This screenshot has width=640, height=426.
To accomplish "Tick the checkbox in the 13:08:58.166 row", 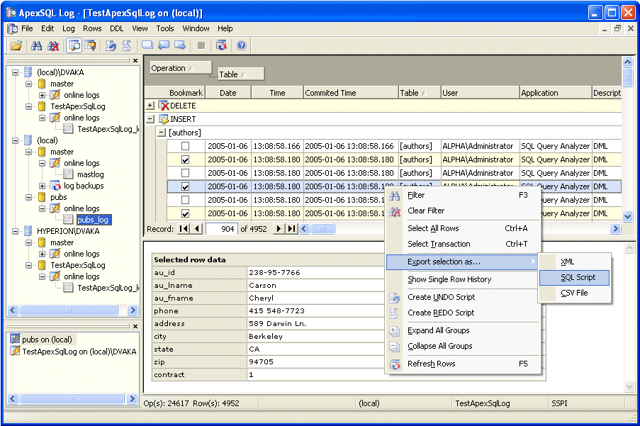I will click(185, 146).
